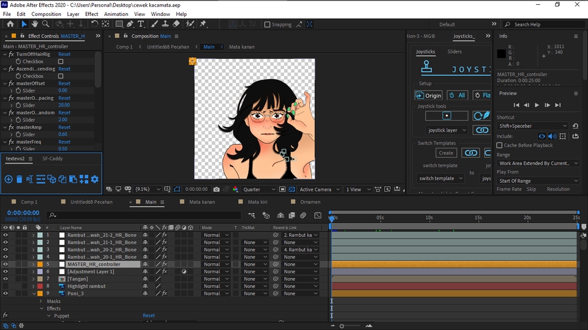Select the Roto Brush tool
Viewport: 588px width, 330px height.
(x=190, y=24)
